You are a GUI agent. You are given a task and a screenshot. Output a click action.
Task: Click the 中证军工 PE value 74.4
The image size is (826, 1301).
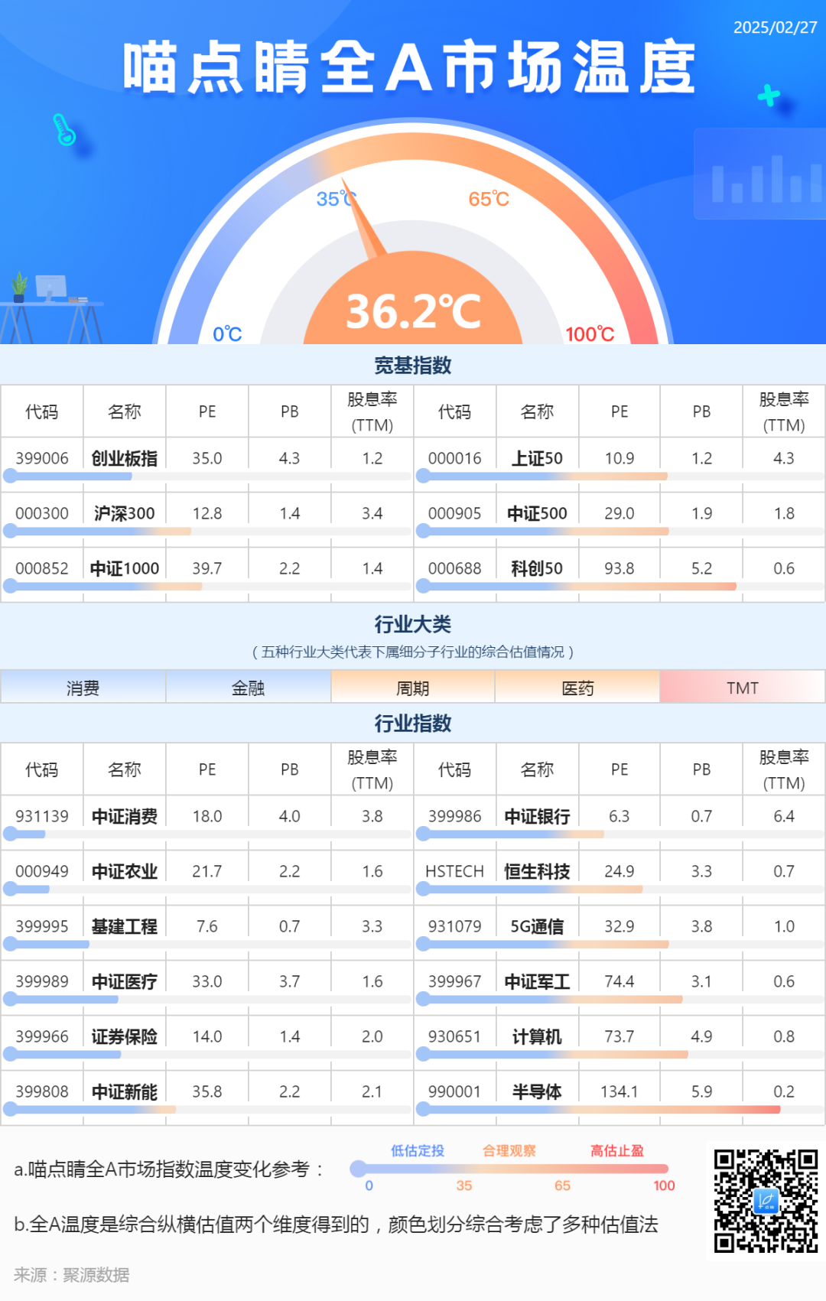click(619, 981)
